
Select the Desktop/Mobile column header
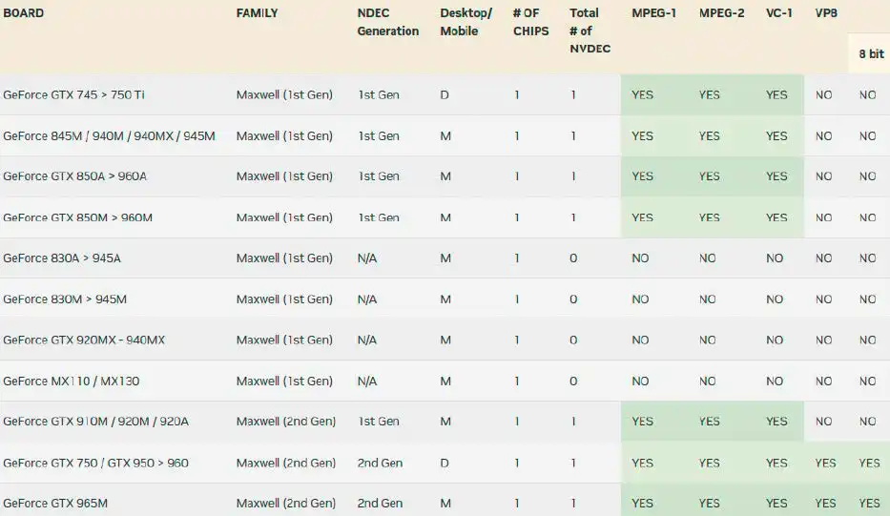pyautogui.click(x=466, y=22)
